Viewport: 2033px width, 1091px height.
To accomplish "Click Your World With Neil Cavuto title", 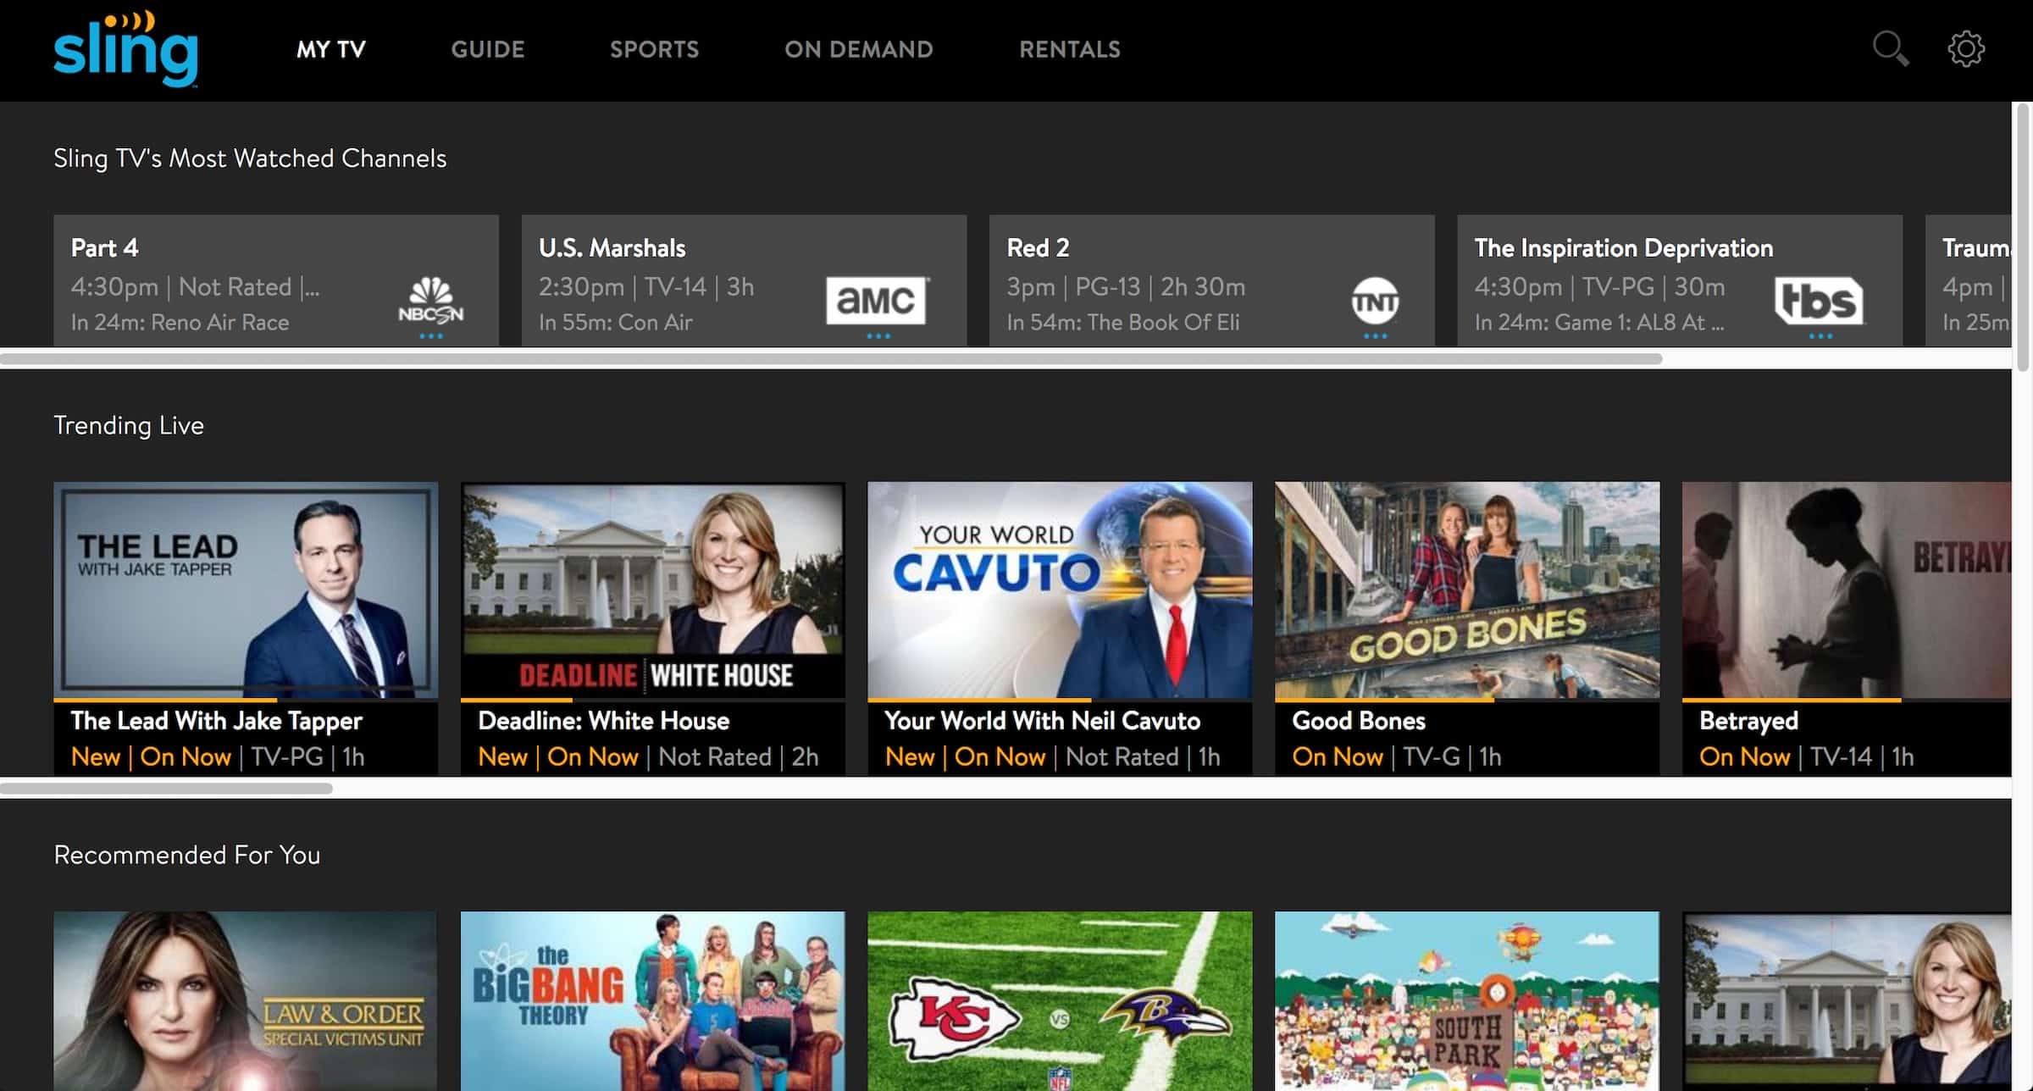I will [x=1043, y=721].
